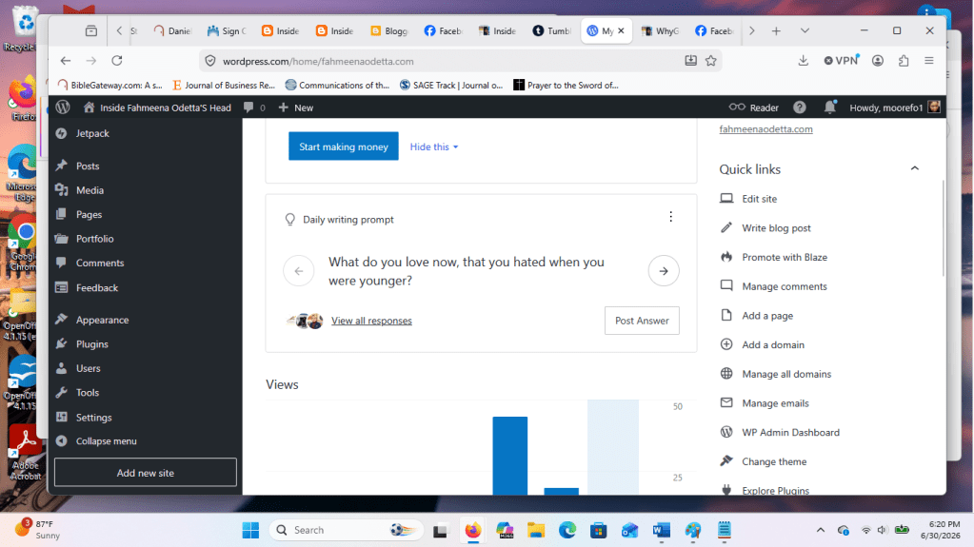Open the Howdy, moorefo1 account menu
The height and width of the screenshot is (547, 974).
(894, 107)
